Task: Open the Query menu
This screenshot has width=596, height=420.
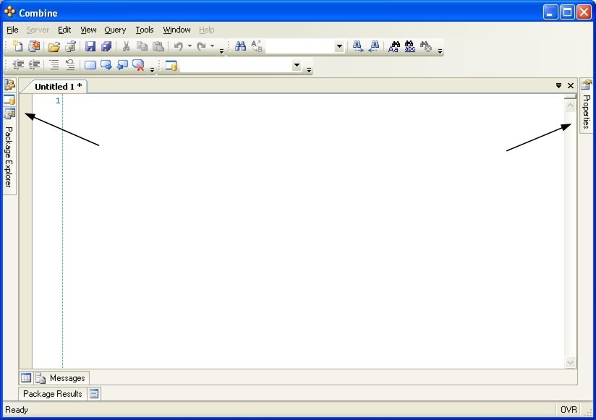Action: click(115, 30)
